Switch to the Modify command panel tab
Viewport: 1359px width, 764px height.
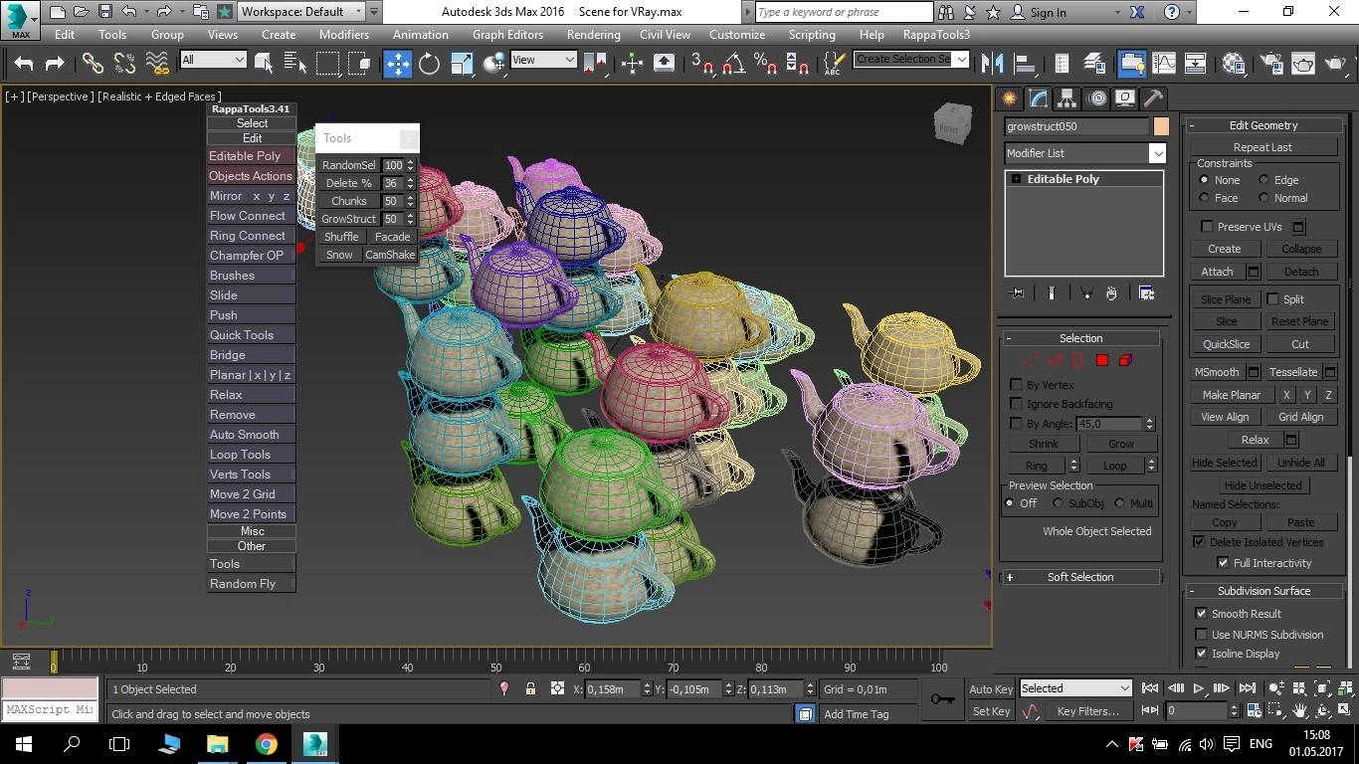1039,98
